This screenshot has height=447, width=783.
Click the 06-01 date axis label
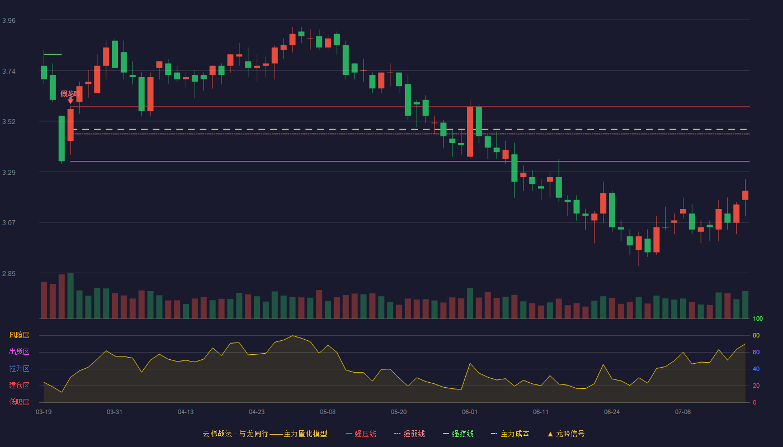click(x=470, y=412)
